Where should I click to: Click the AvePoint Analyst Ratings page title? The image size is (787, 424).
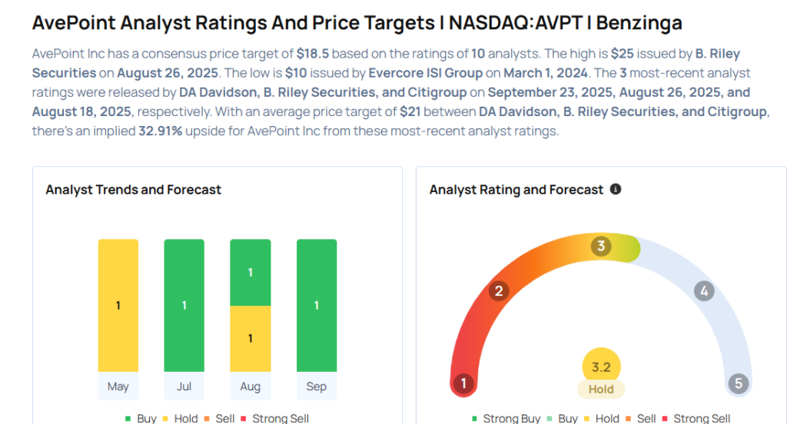point(357,23)
